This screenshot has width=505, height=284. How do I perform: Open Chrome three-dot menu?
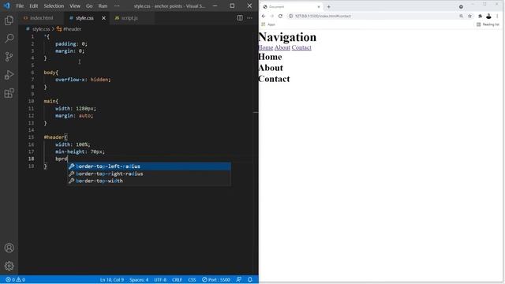tap(497, 16)
